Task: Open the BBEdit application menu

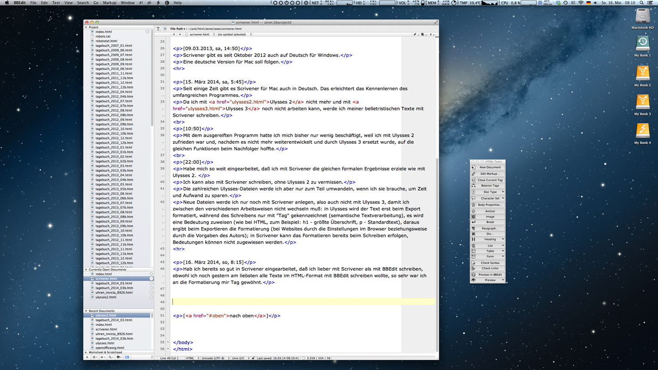Action: tap(20, 3)
